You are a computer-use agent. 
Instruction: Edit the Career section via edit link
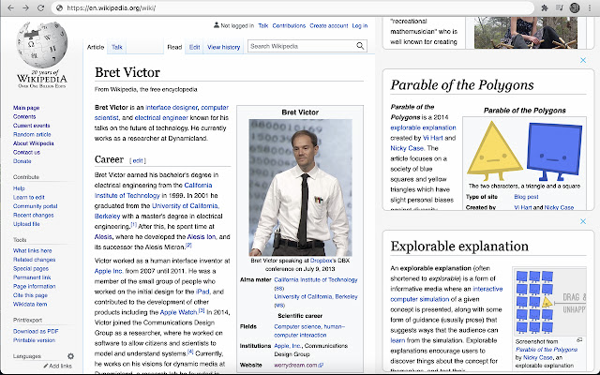(x=138, y=160)
